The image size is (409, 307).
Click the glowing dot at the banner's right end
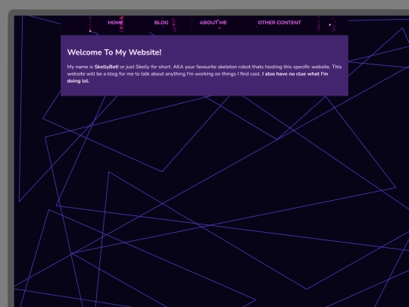tap(329, 25)
